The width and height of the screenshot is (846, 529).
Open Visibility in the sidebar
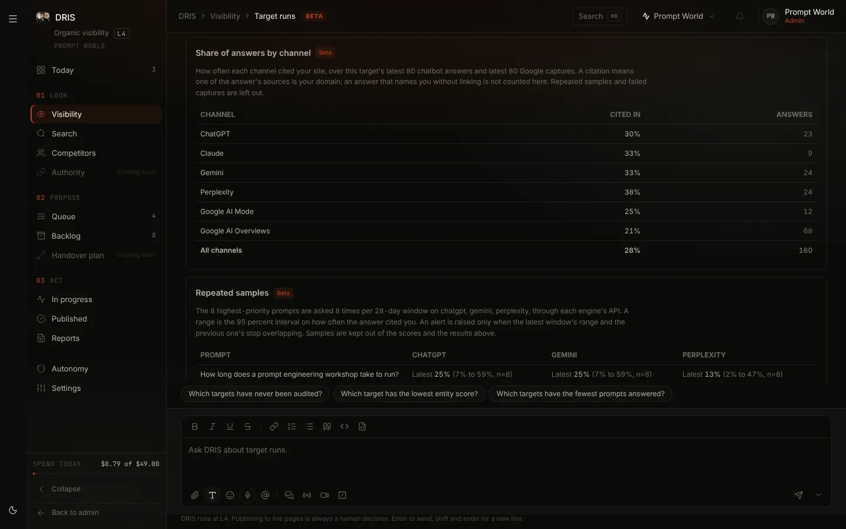click(x=96, y=115)
